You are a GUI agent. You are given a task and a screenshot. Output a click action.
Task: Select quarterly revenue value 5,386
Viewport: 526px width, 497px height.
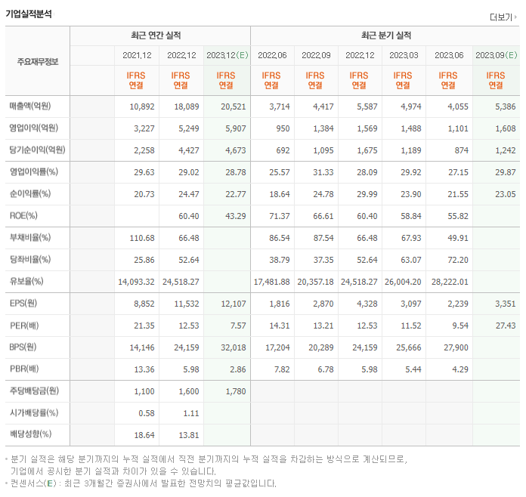pos(505,106)
